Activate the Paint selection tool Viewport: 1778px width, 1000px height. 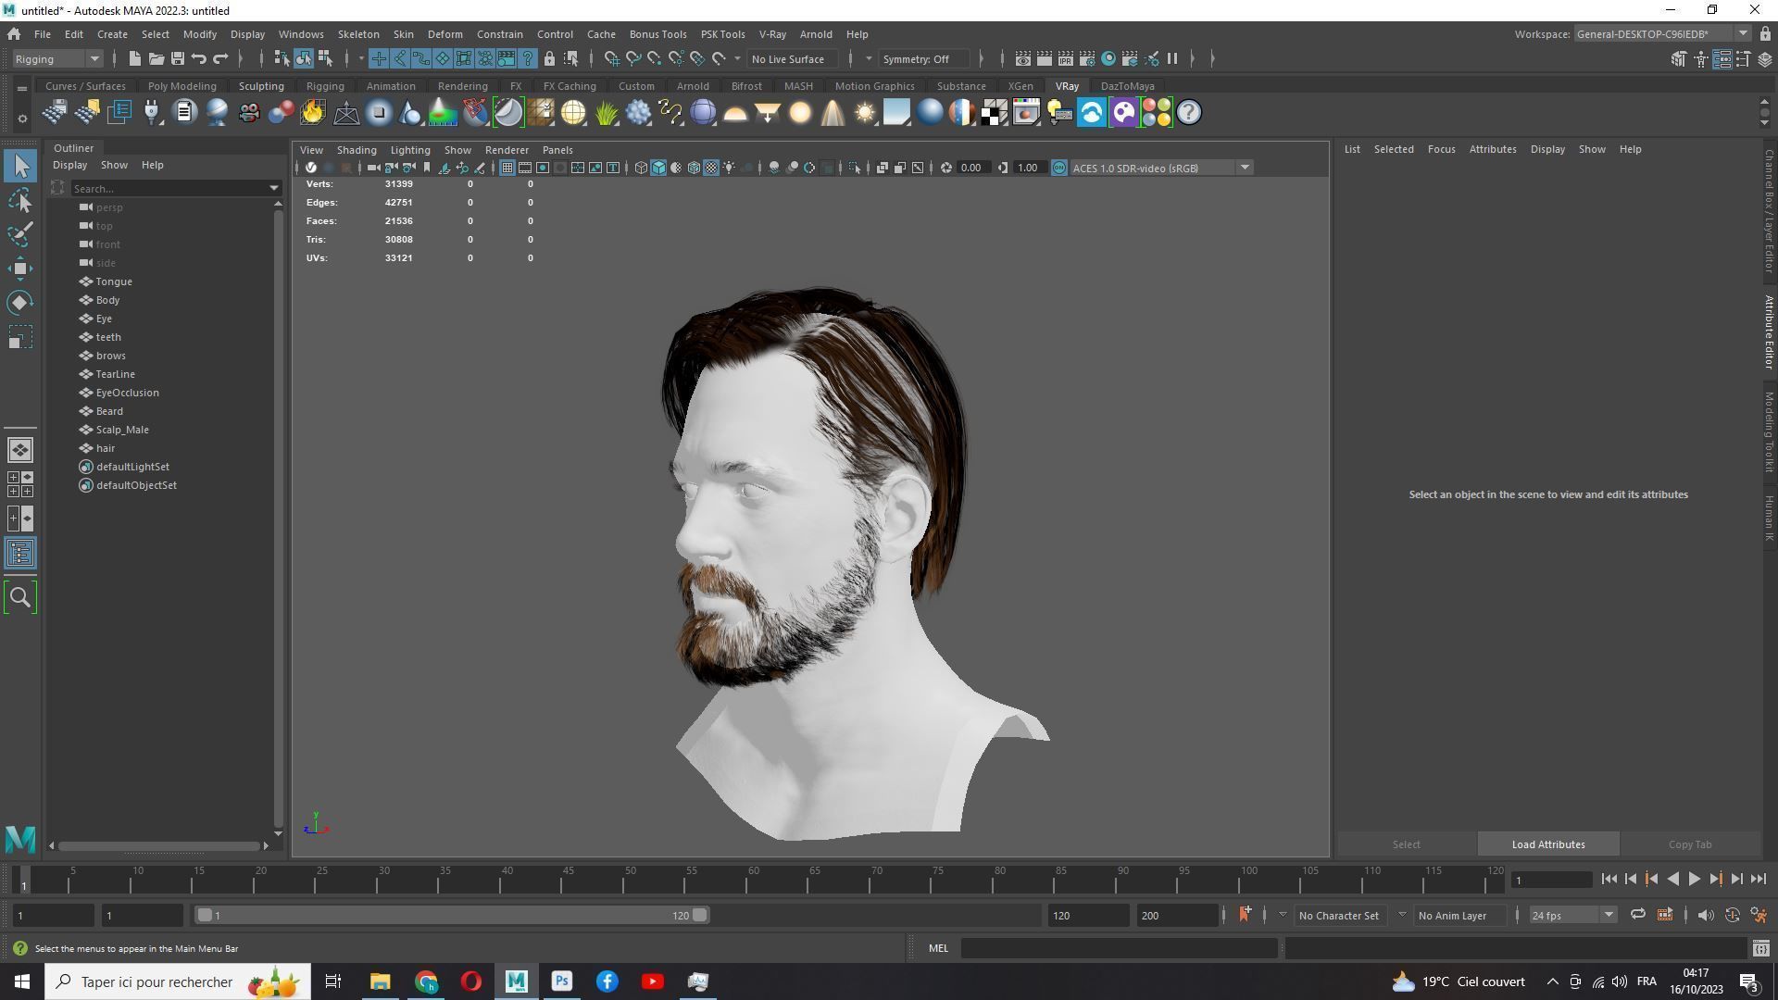coord(20,234)
